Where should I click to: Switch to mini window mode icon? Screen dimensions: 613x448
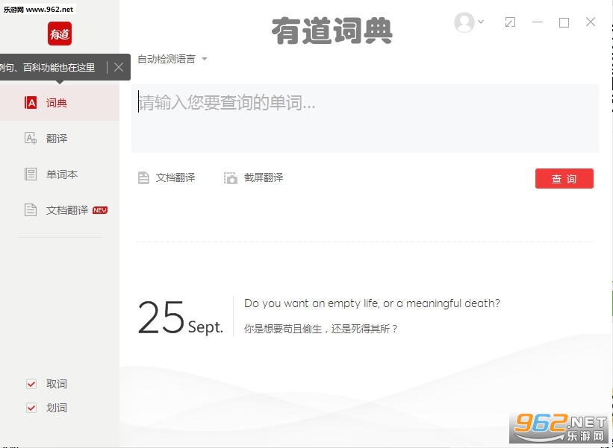pyautogui.click(x=510, y=22)
